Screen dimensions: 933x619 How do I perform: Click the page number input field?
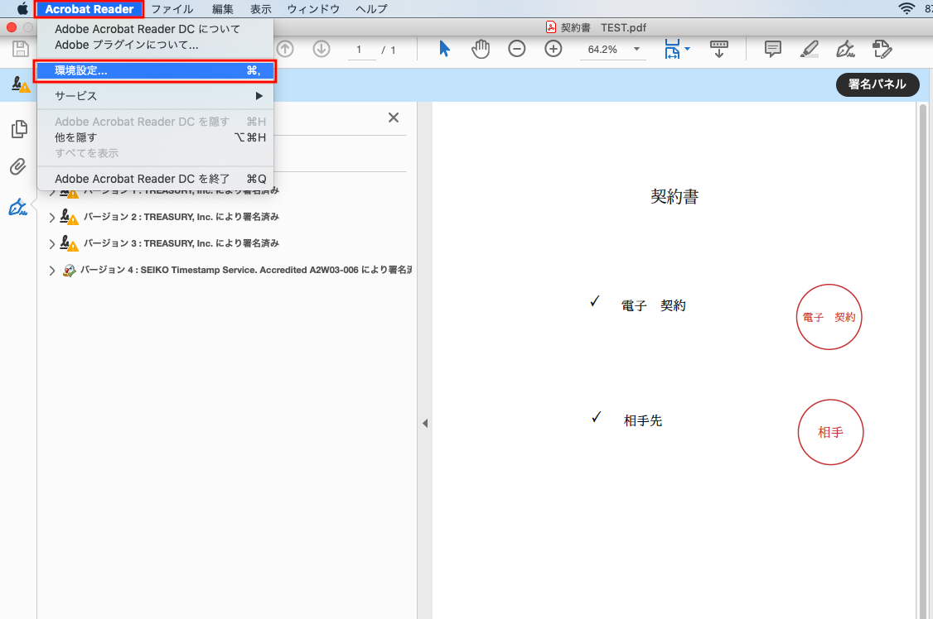[x=360, y=49]
